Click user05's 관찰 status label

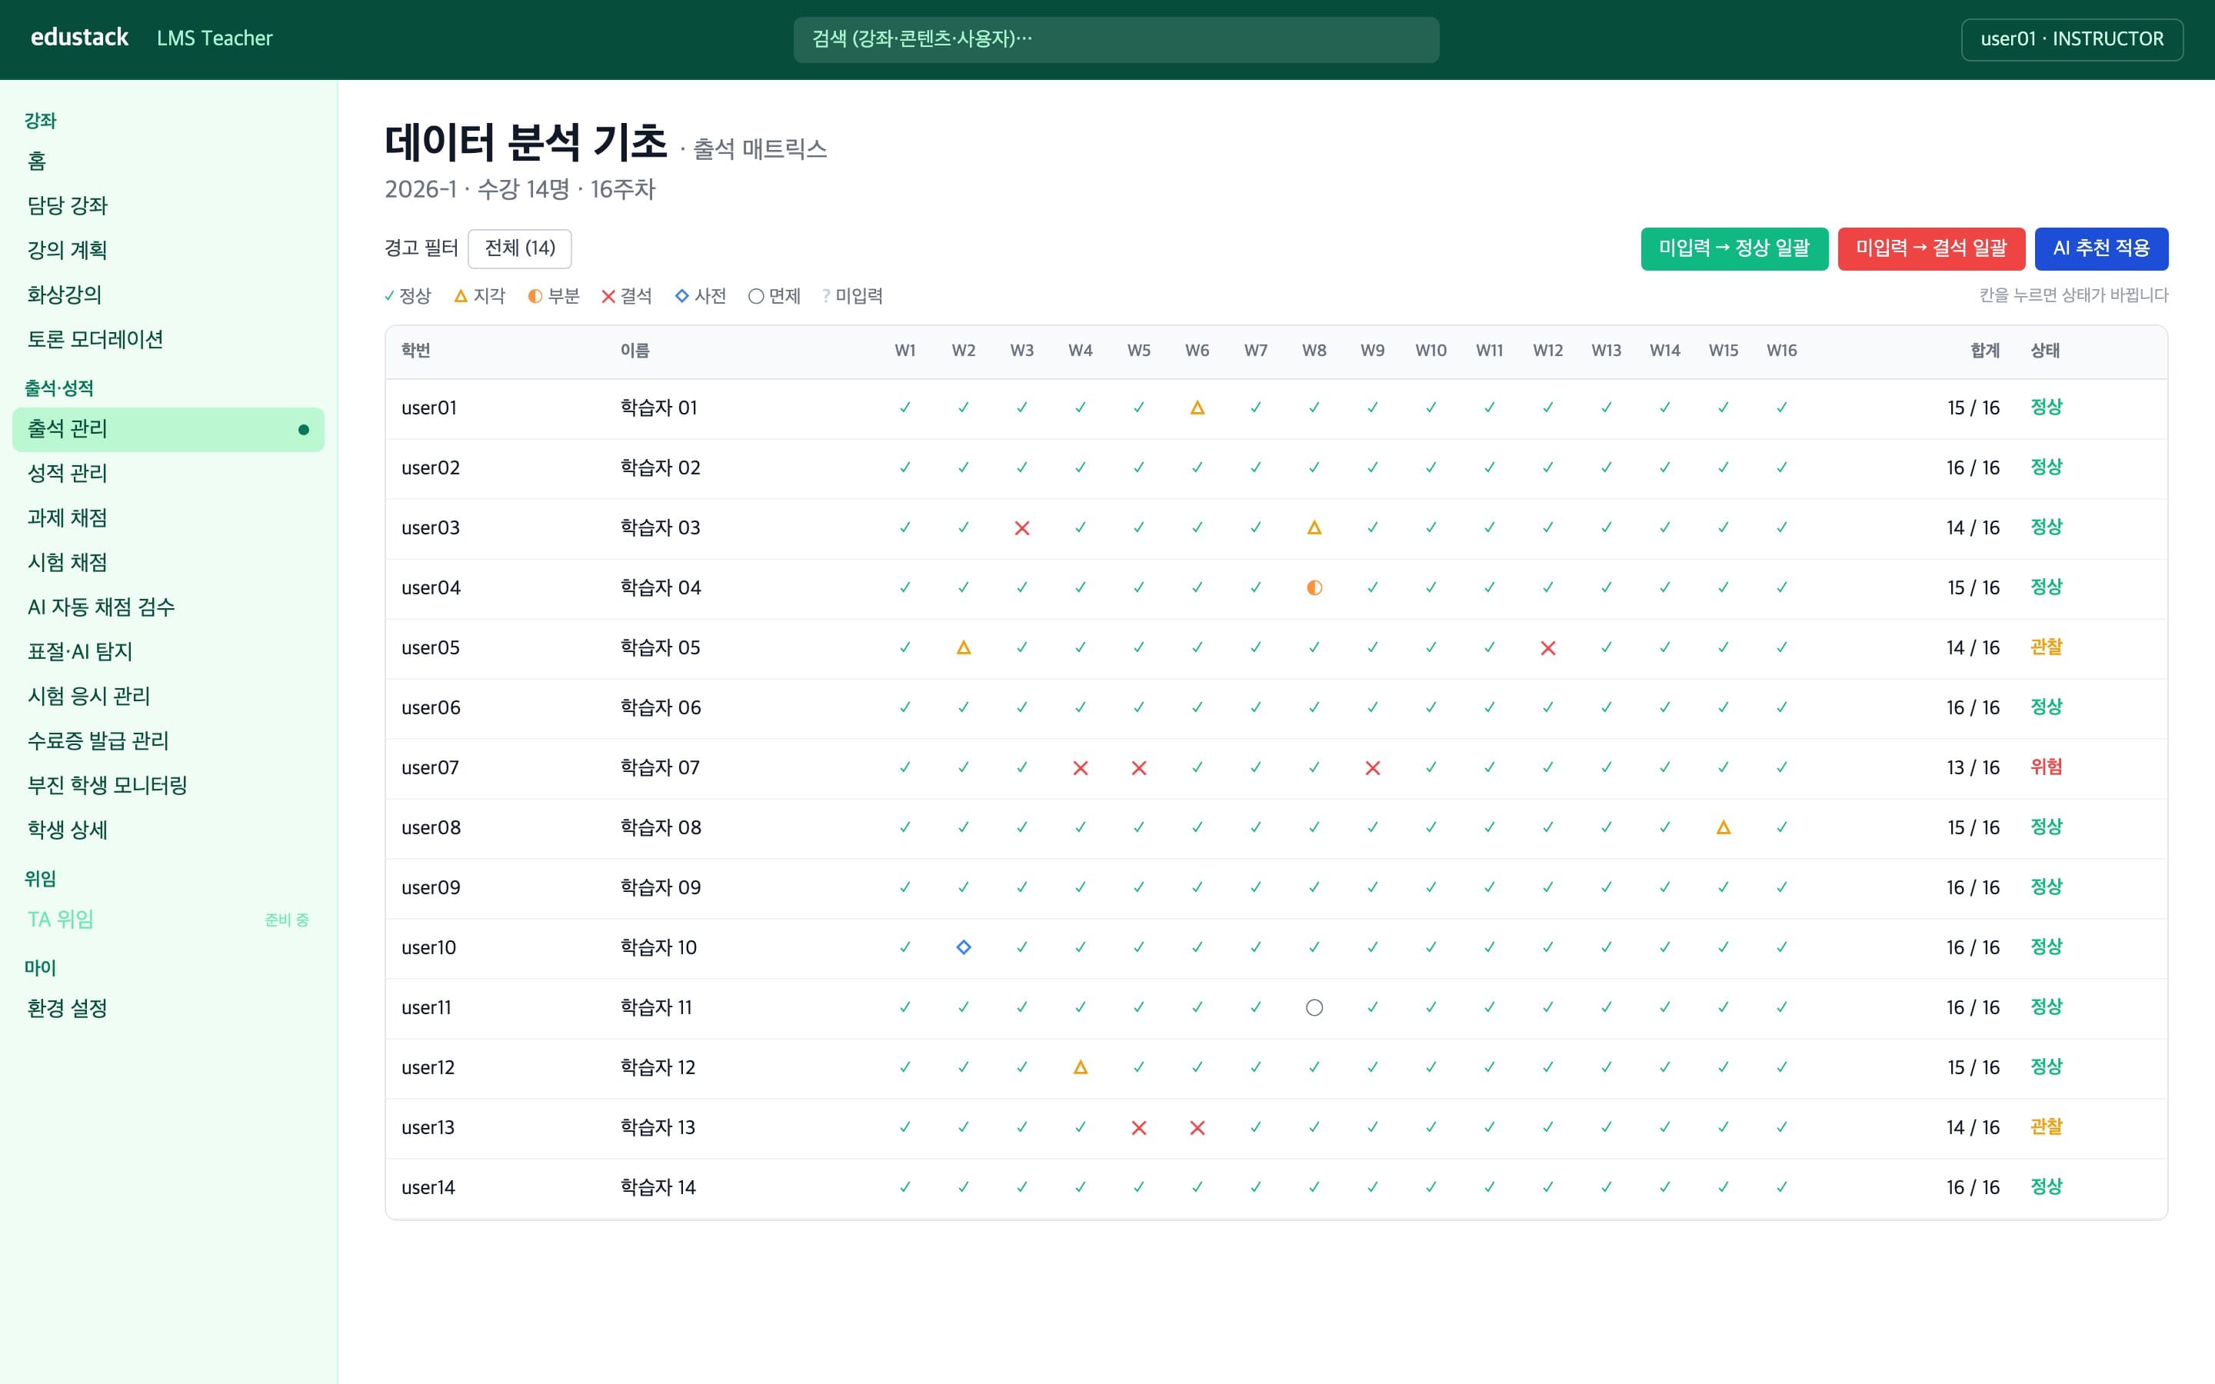2046,647
